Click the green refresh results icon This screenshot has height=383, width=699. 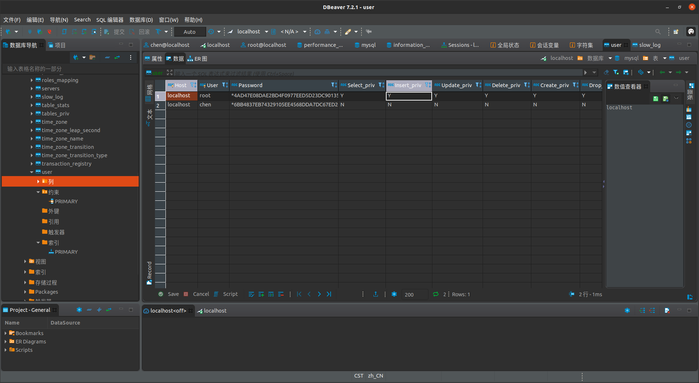pyautogui.click(x=436, y=294)
